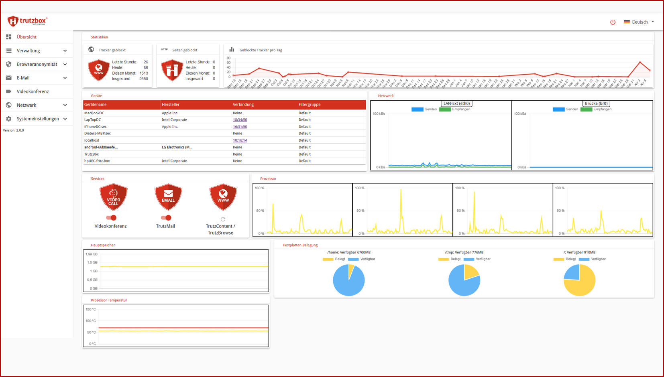The height and width of the screenshot is (377, 664).
Task: Click the /home disk usage pie chart
Action: (349, 280)
